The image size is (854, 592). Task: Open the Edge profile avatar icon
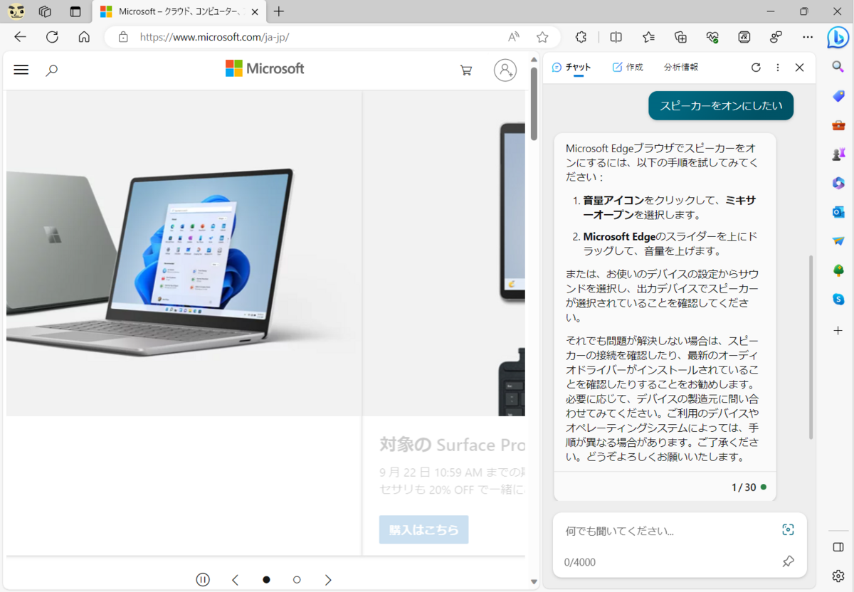[x=16, y=11]
